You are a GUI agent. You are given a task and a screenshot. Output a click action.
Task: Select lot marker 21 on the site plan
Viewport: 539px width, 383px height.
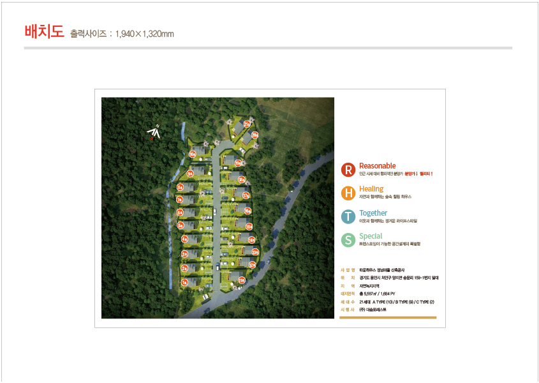tap(247, 124)
